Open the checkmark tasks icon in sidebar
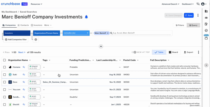Viewport: 210px width, 107px height. point(206,30)
